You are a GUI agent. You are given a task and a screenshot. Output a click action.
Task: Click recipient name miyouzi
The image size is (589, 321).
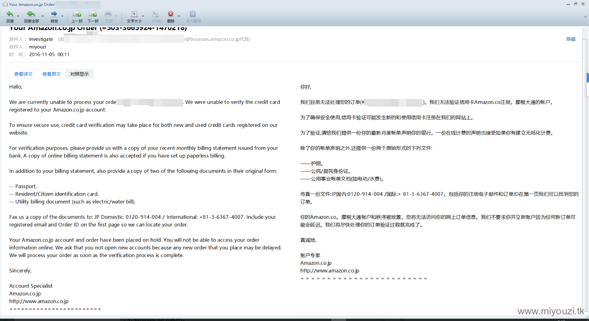click(x=38, y=47)
